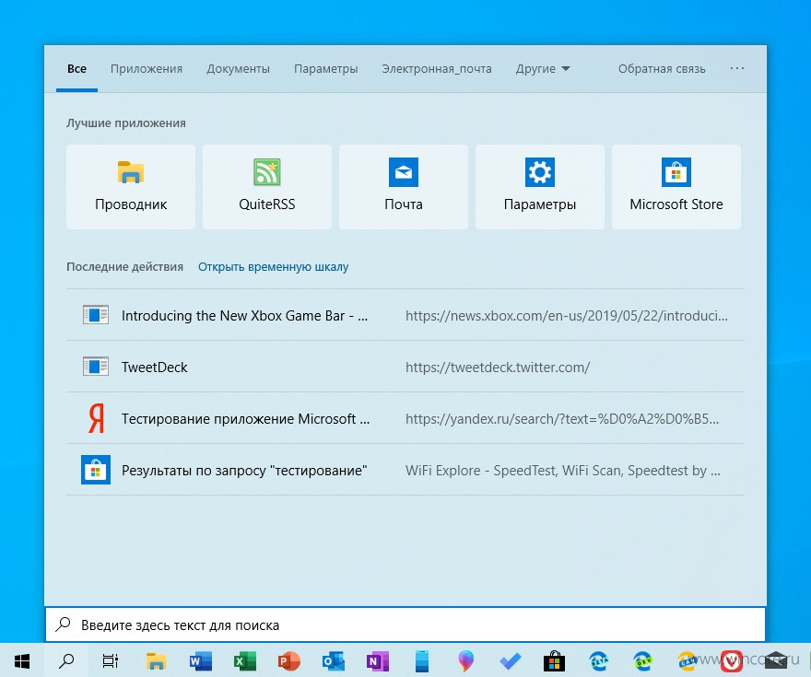Launch Edge Dev from the taskbar
Screen dimensions: 811x677
coord(643,660)
